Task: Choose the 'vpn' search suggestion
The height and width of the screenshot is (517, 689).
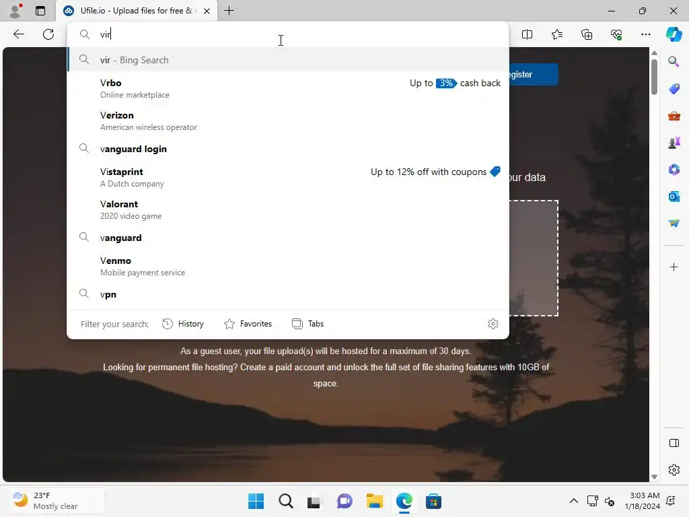Action: pyautogui.click(x=288, y=294)
